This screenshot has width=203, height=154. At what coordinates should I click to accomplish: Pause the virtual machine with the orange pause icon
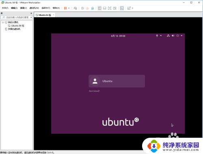65,8
